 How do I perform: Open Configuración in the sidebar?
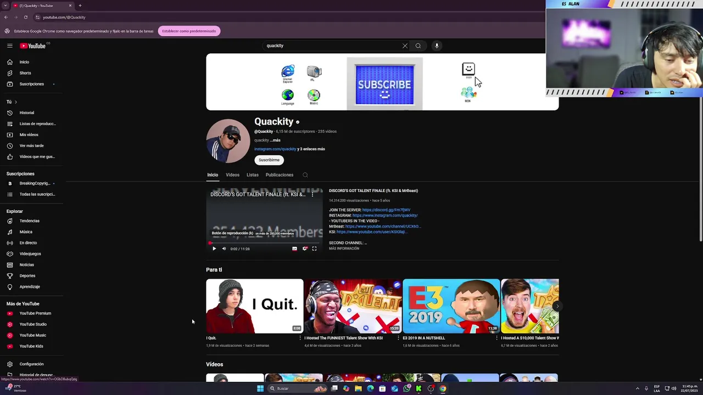tap(31, 364)
